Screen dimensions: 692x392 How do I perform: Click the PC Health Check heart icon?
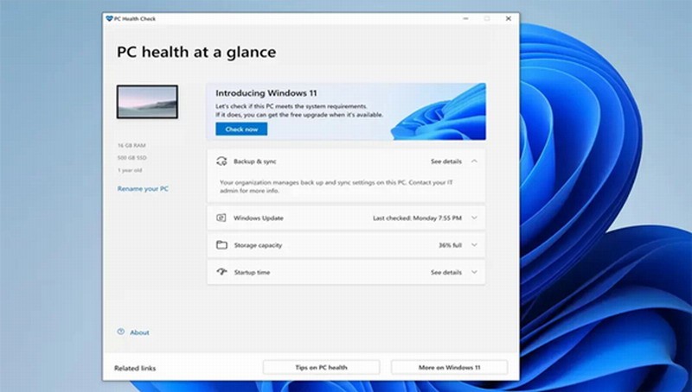click(110, 18)
